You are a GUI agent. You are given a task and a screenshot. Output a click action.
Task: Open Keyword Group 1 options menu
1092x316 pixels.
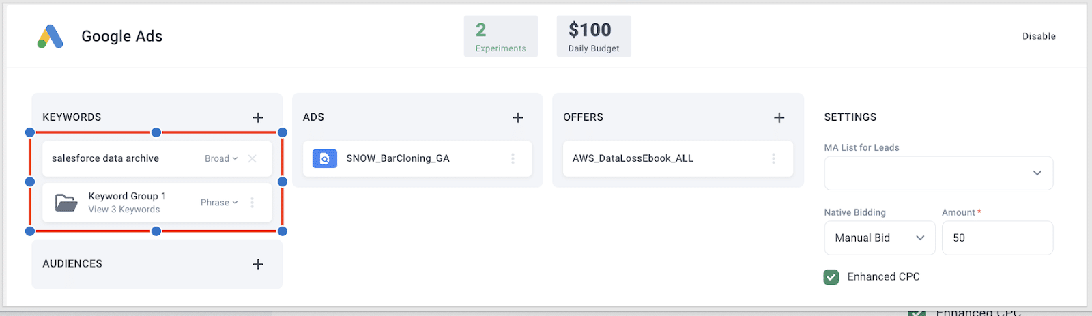pos(253,203)
